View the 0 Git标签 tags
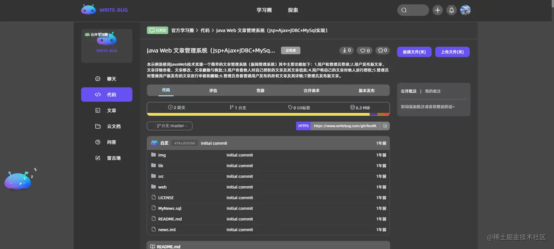554x249 pixels. point(299,108)
